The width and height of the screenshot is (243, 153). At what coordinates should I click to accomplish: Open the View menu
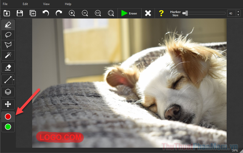46,4
